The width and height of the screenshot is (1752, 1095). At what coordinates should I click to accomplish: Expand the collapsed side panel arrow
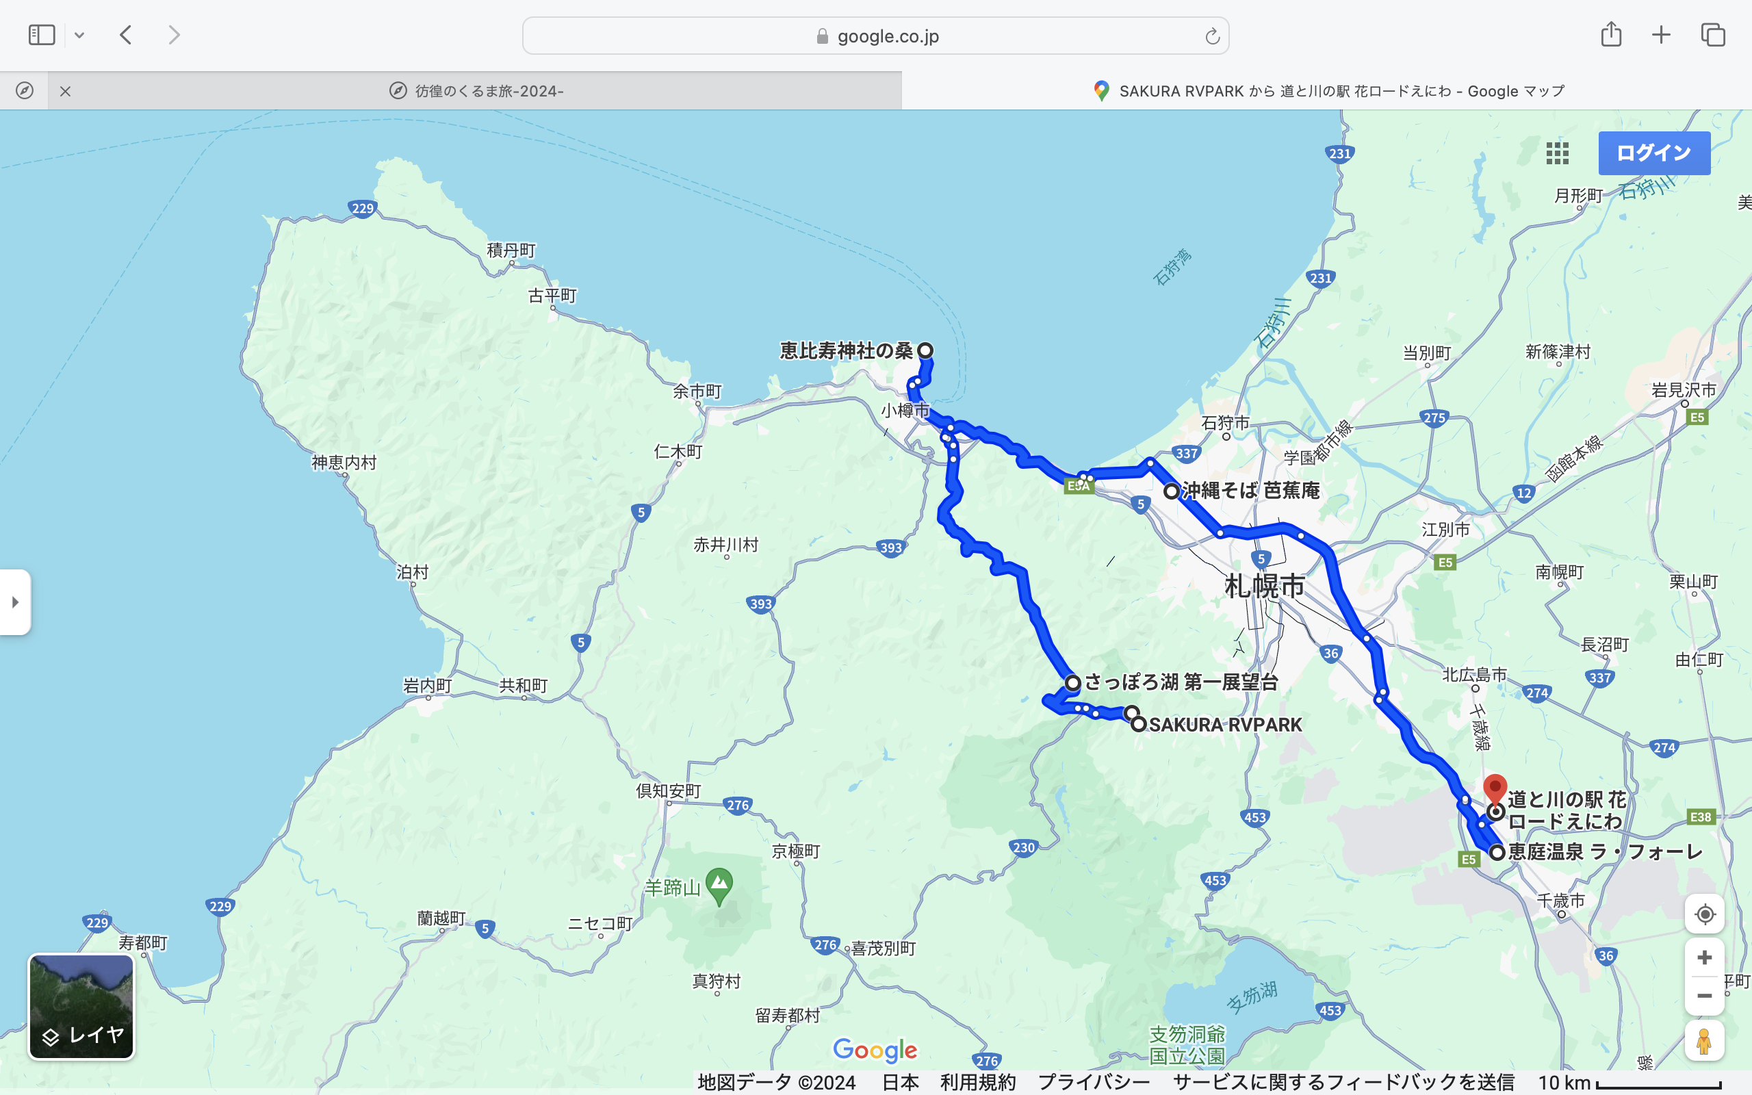tap(15, 602)
